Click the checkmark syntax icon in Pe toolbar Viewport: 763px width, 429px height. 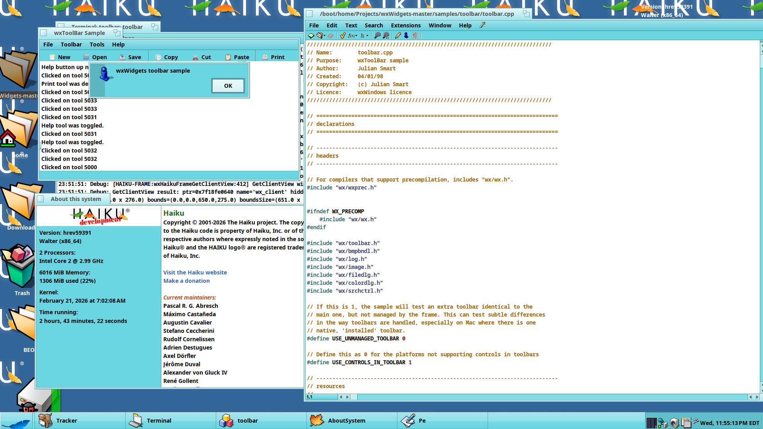pyautogui.click(x=343, y=35)
